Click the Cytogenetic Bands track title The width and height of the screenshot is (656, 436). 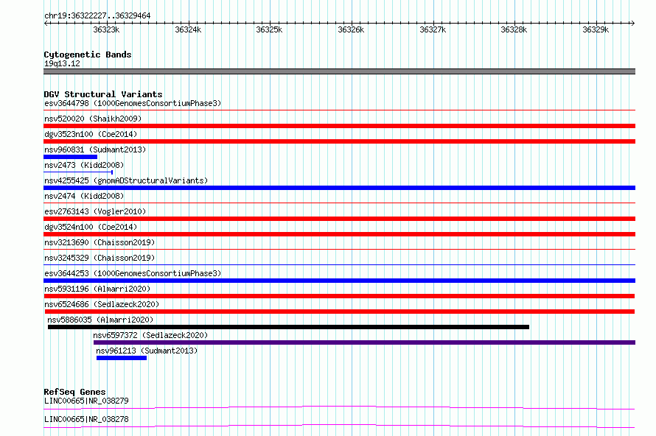coord(88,54)
